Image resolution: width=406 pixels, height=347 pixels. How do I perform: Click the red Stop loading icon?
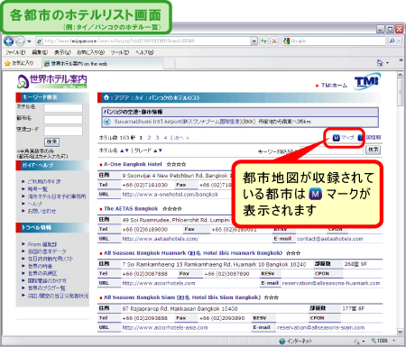pyautogui.click(x=274, y=41)
